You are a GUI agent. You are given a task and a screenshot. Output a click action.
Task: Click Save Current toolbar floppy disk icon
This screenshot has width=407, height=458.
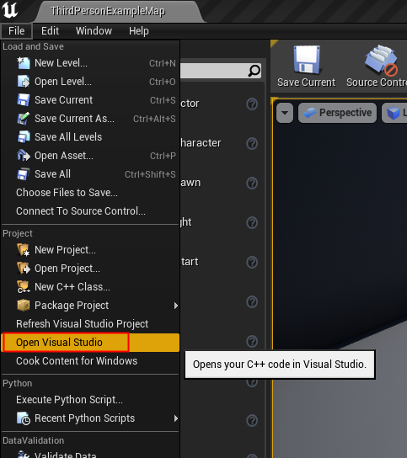307,60
